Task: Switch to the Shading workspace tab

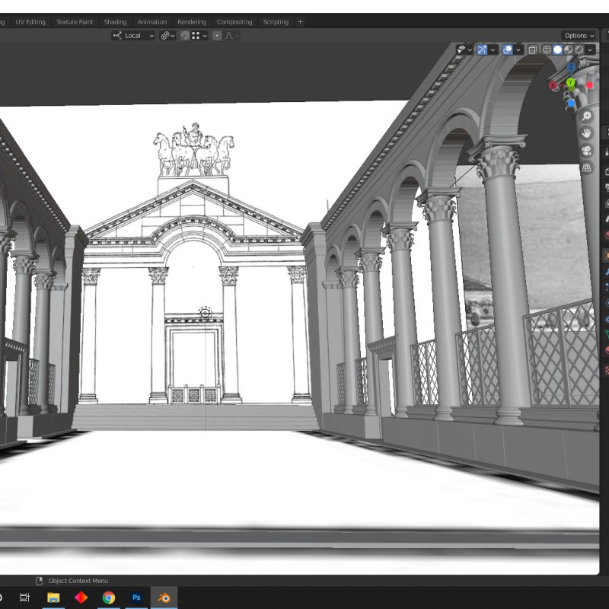Action: click(115, 22)
